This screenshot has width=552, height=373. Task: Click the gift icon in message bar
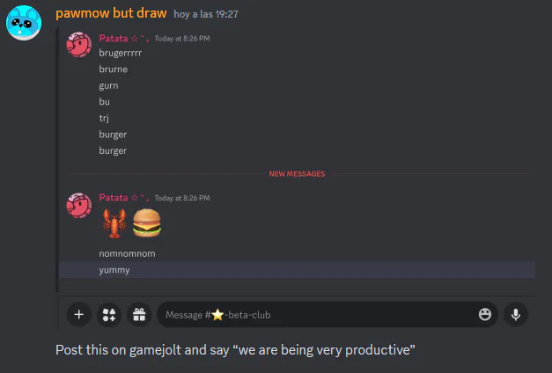(138, 314)
